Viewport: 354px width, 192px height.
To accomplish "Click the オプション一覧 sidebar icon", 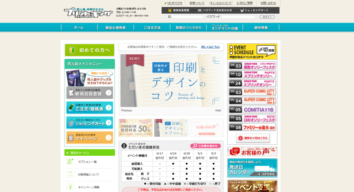I will [70, 162].
